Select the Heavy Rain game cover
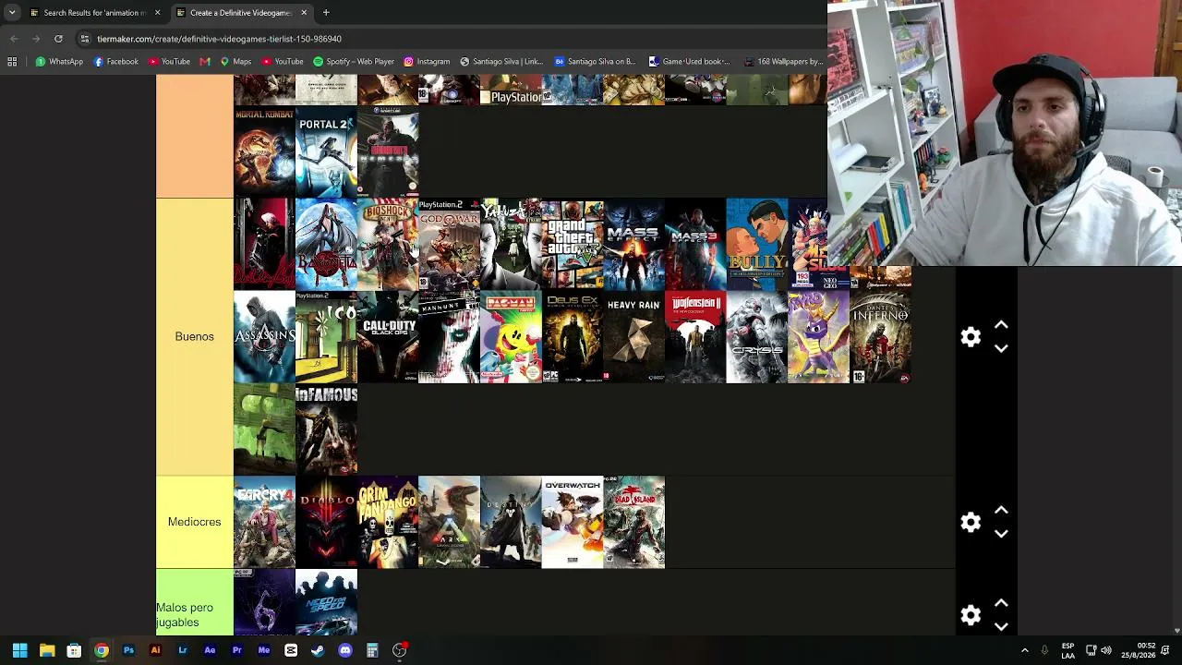Screen dimensions: 1182x665 pos(633,337)
